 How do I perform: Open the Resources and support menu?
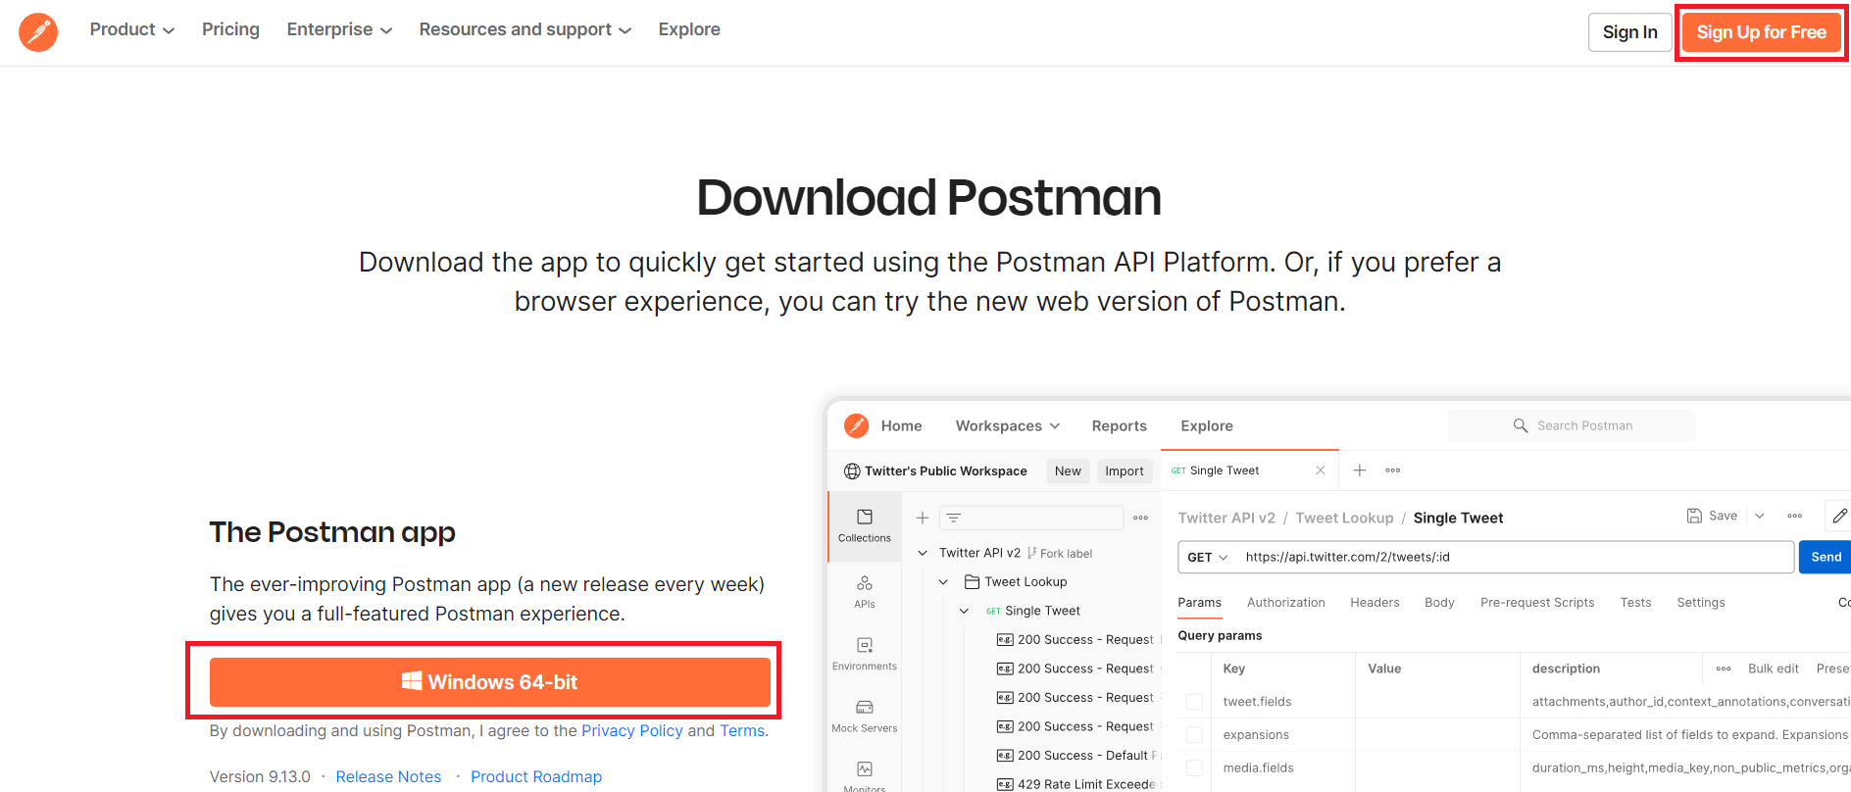pyautogui.click(x=525, y=29)
